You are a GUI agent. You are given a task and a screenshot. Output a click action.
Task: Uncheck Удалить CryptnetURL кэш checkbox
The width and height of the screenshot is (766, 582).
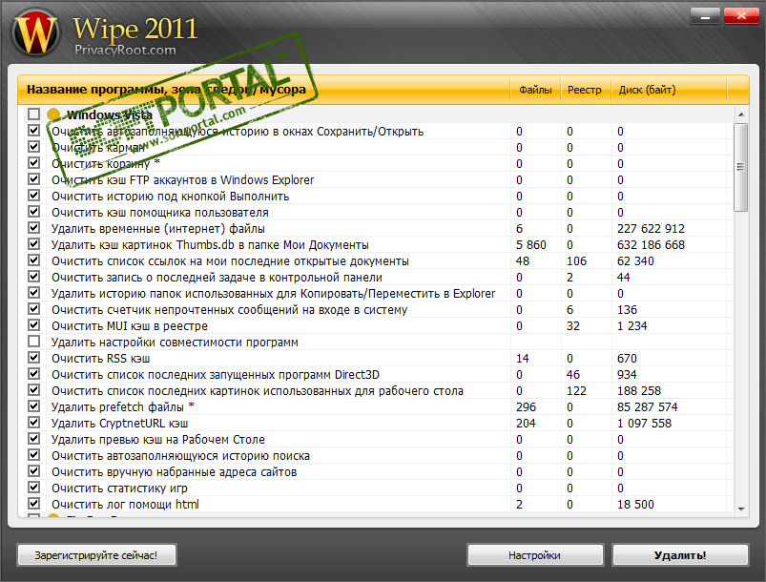[x=33, y=423]
